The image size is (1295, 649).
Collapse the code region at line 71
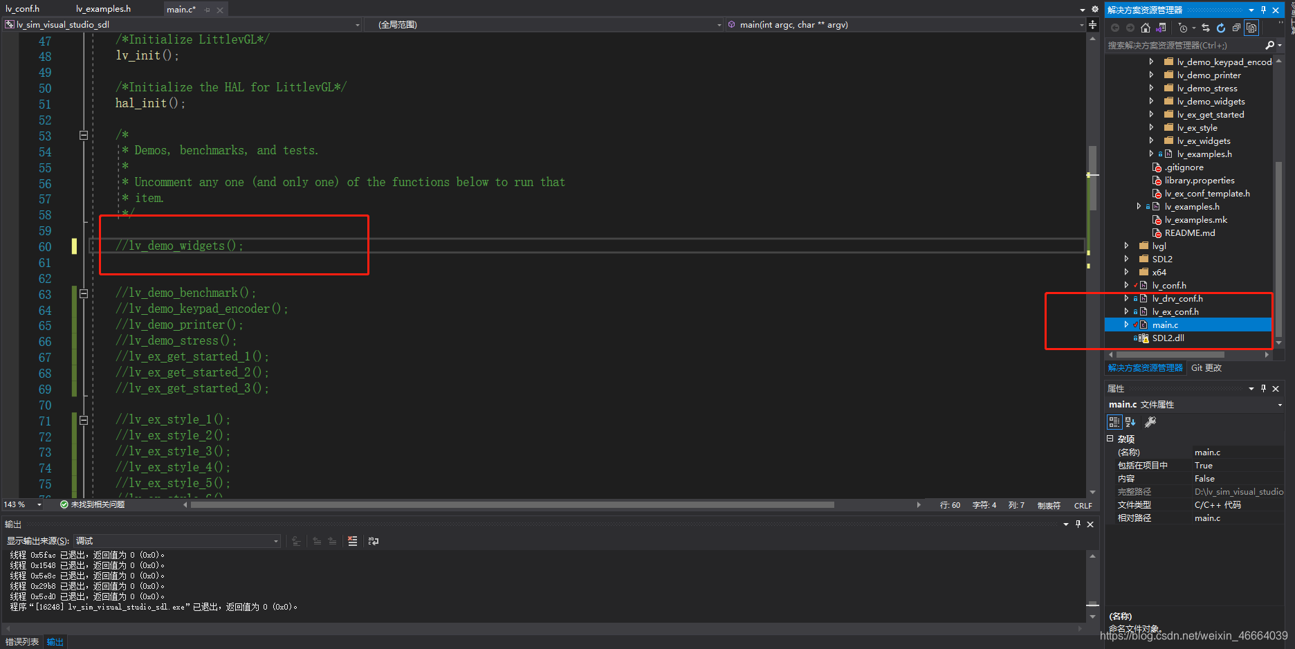pyautogui.click(x=84, y=420)
